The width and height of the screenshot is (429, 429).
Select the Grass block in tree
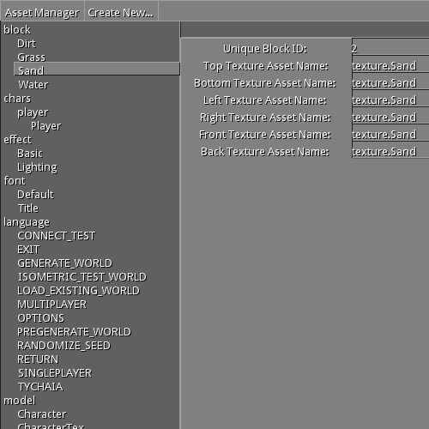click(x=31, y=57)
